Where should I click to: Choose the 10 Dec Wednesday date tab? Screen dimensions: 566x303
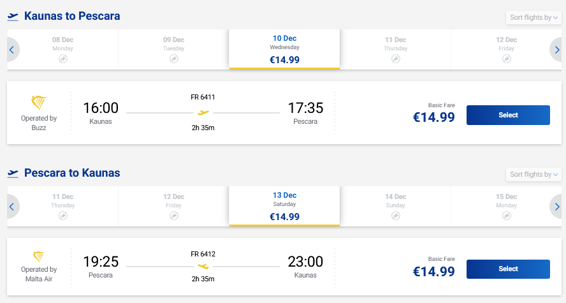[x=284, y=49]
